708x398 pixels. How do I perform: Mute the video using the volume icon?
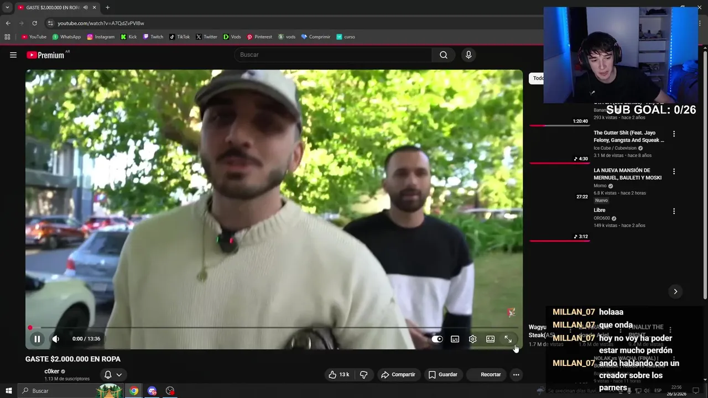tap(56, 339)
